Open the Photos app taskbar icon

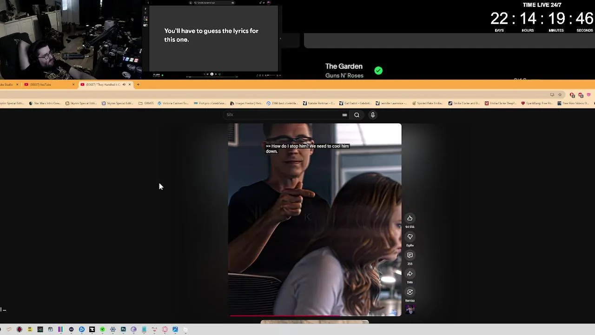[175, 329]
